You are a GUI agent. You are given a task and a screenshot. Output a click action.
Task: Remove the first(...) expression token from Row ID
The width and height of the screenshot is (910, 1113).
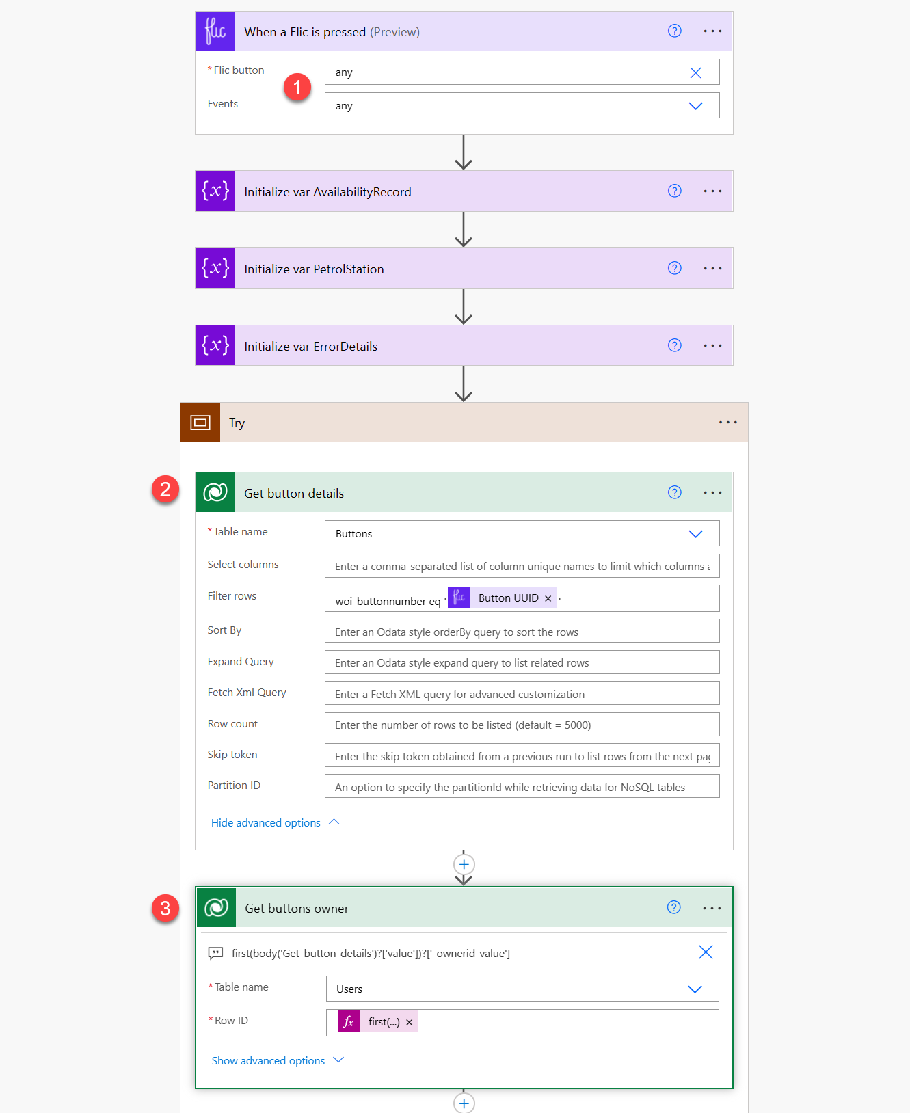[409, 1022]
